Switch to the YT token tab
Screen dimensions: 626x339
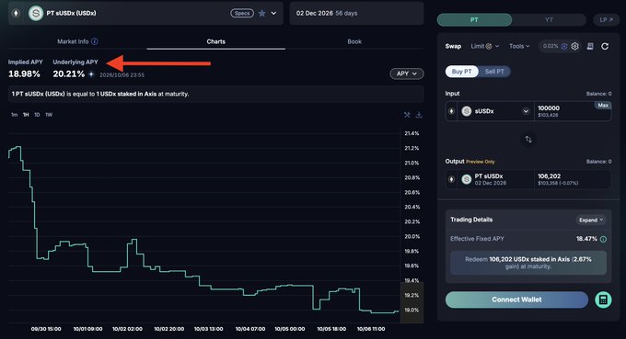tap(549, 19)
